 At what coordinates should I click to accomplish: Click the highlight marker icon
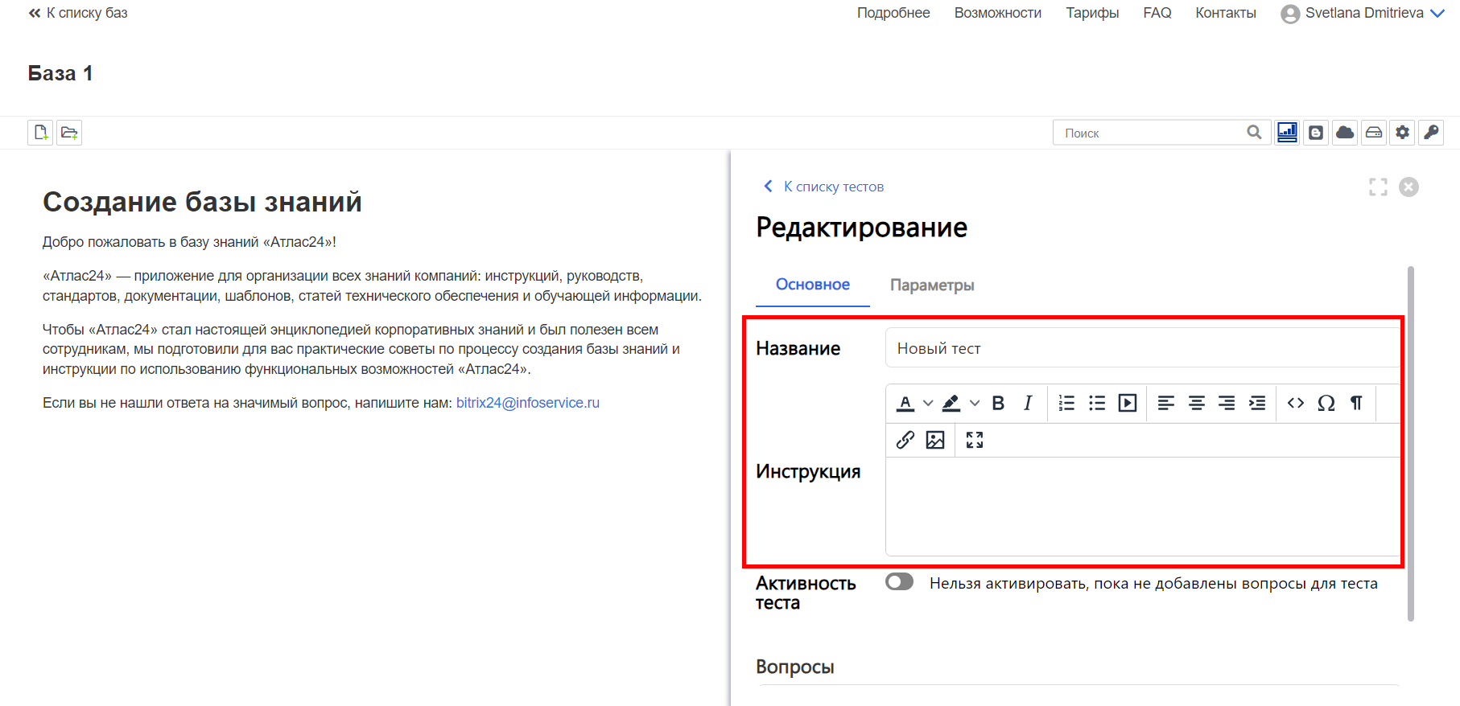[x=951, y=404]
